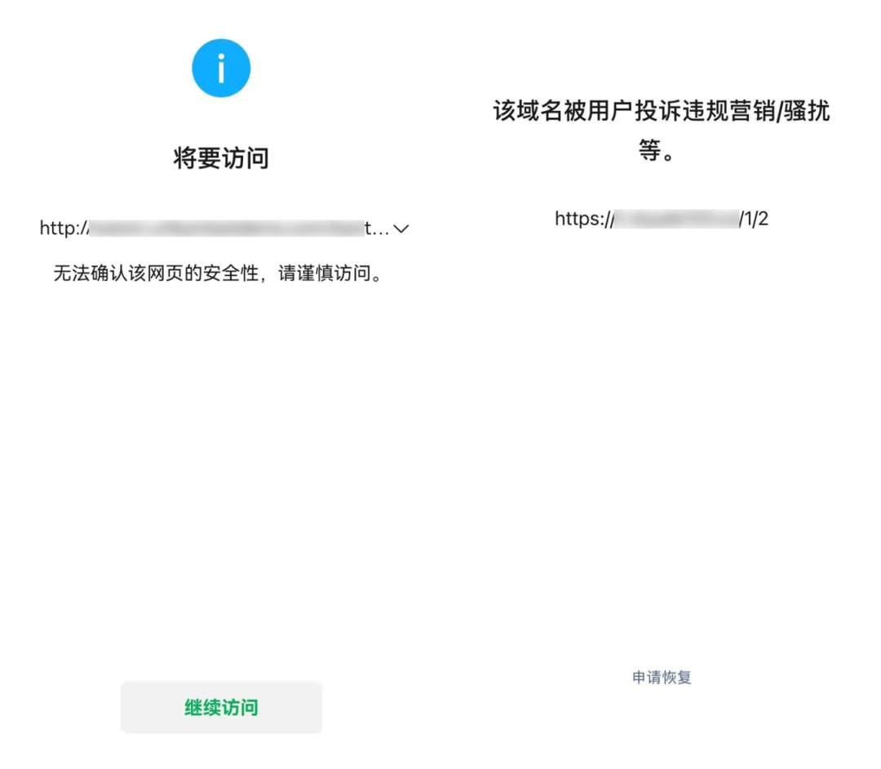Click the blurred http URL text
Viewport: 881px width, 769px height.
click(212, 229)
